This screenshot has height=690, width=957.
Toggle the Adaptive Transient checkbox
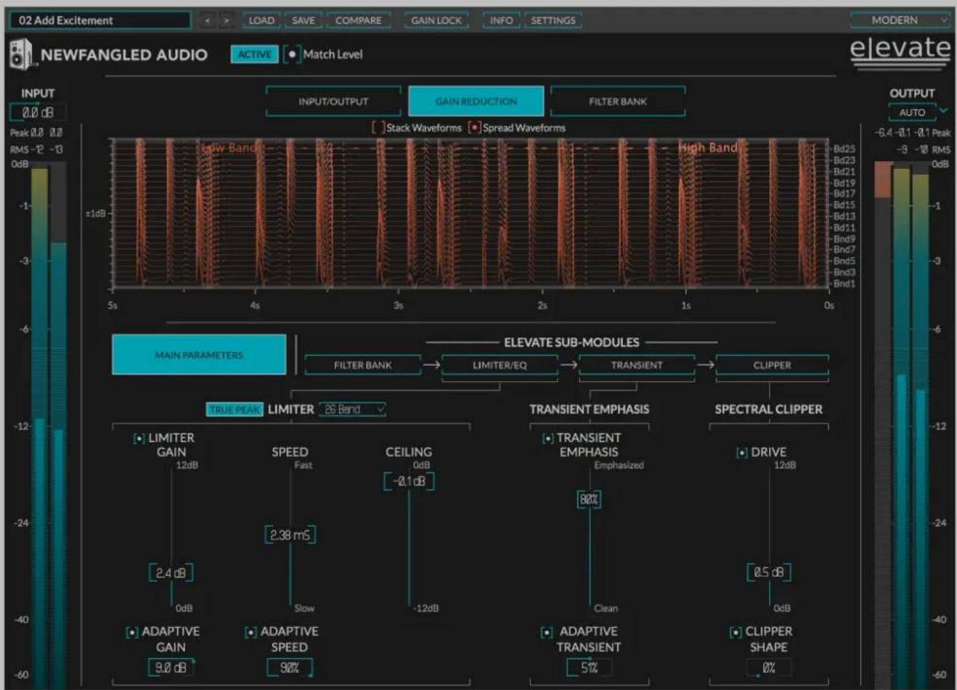[547, 633]
